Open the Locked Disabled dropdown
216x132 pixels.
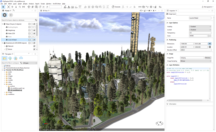pyautogui.click(x=200, y=30)
